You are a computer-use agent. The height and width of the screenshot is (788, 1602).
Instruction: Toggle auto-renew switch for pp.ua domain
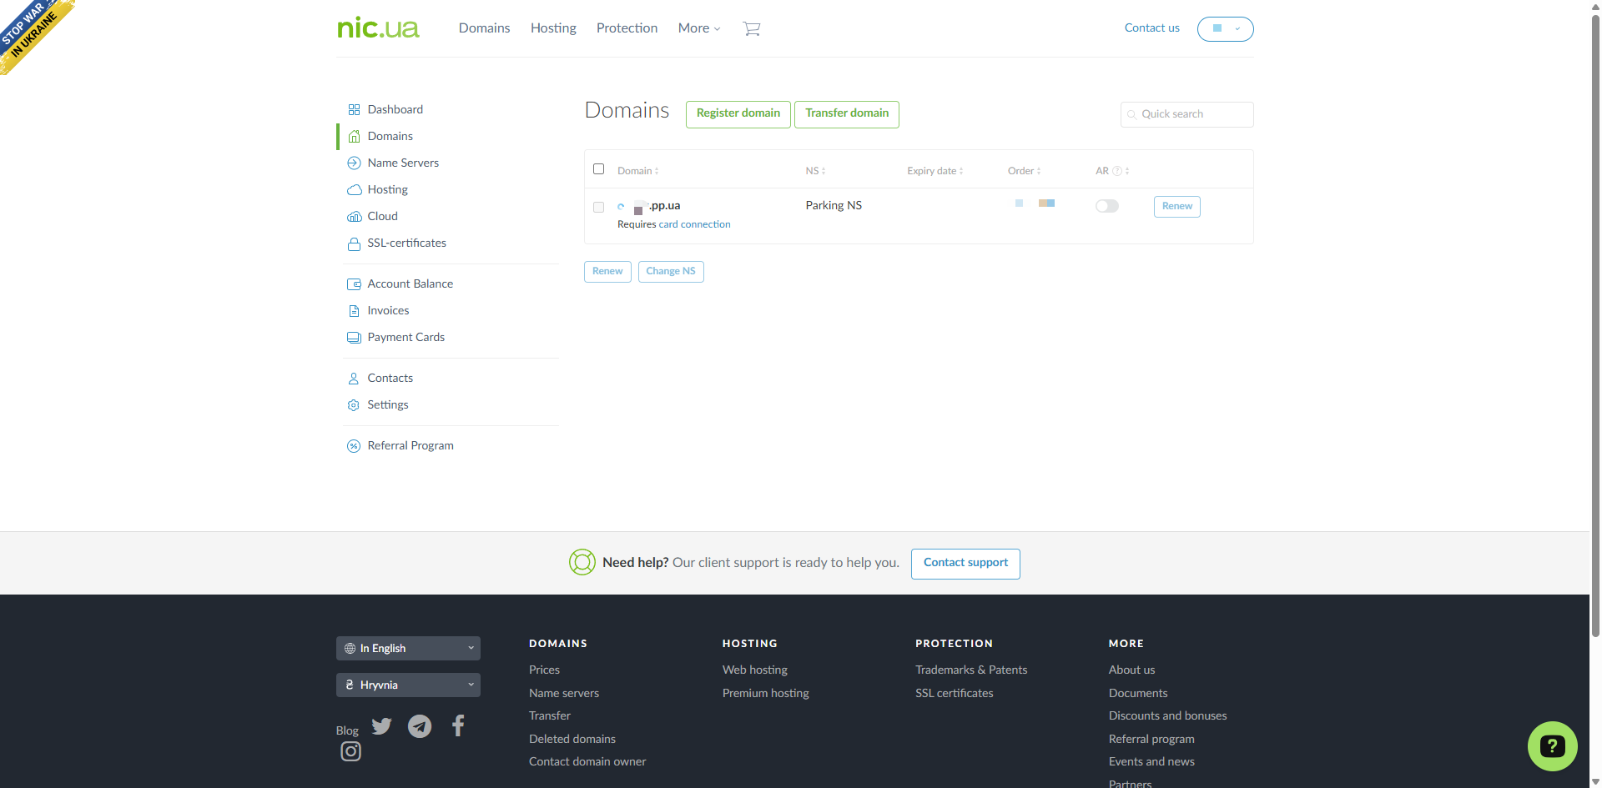(1106, 206)
